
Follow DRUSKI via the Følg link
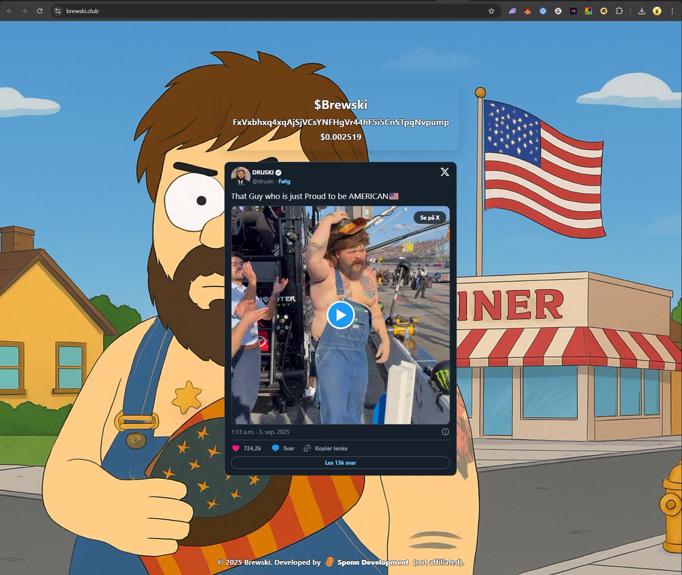pyautogui.click(x=284, y=181)
